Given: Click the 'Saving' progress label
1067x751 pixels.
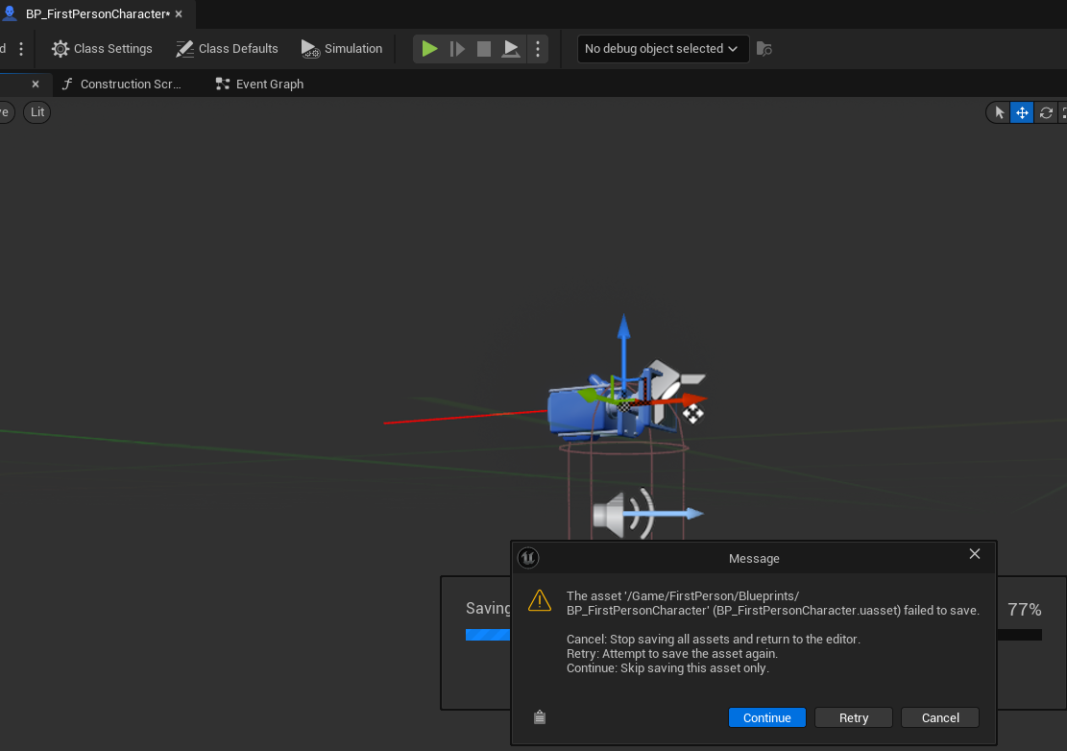Looking at the screenshot, I should click(x=488, y=608).
